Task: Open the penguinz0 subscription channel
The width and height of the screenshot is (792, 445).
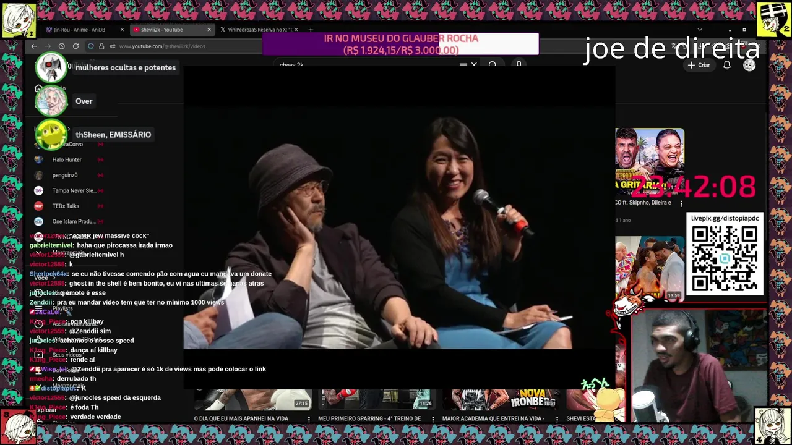Action: (65, 175)
